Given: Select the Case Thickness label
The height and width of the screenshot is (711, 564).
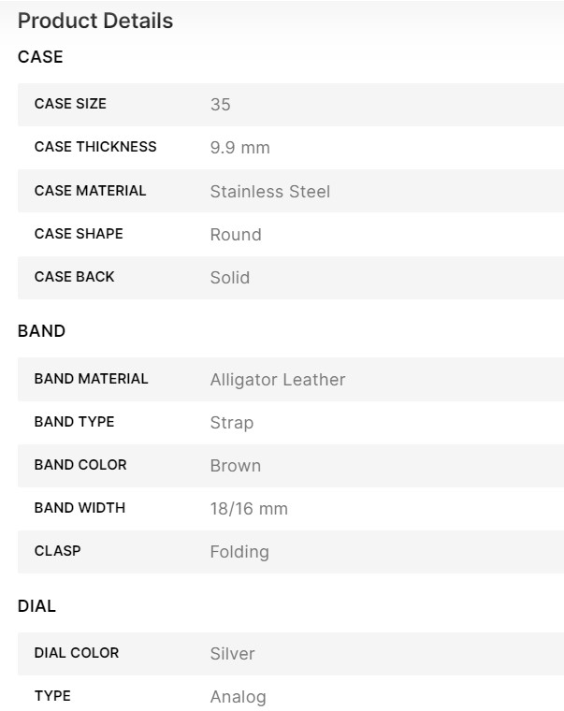Looking at the screenshot, I should (95, 147).
